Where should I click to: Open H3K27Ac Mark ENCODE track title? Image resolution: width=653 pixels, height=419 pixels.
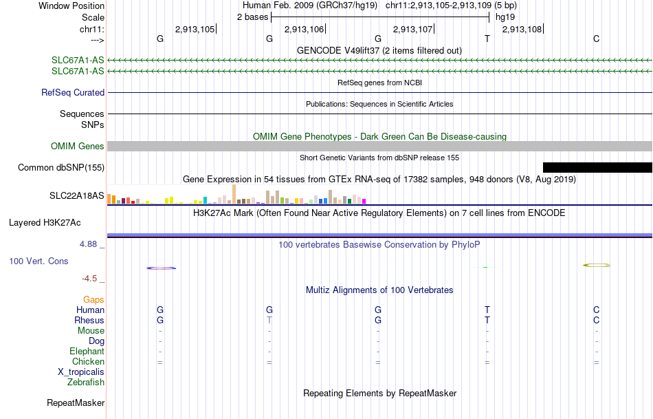[379, 213]
